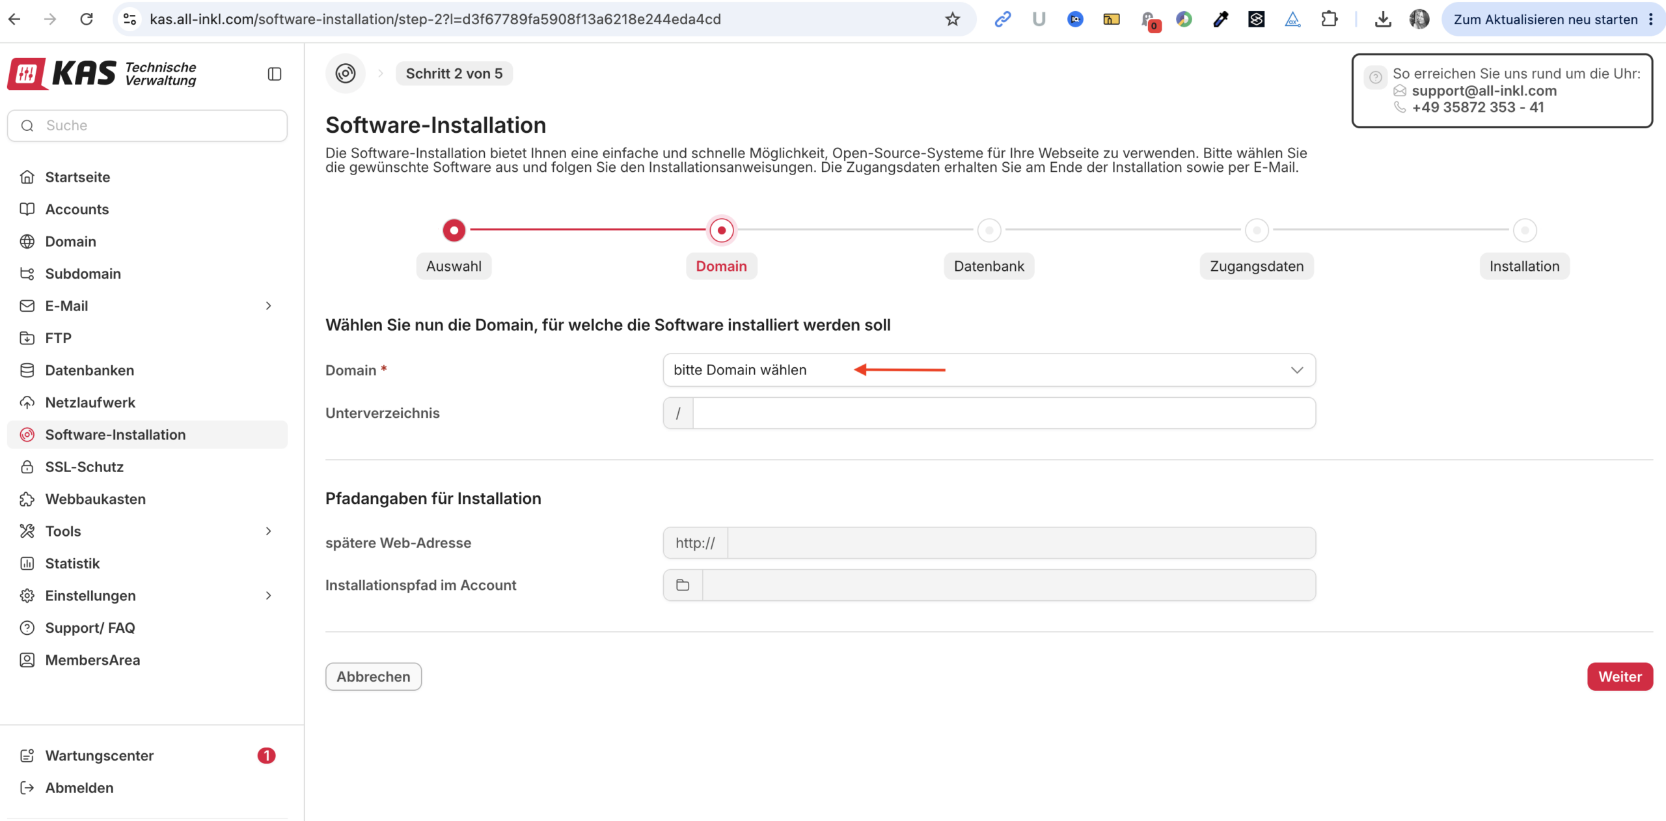Viewport: 1666px width, 821px height.
Task: Open Webbaukasten in the sidebar
Action: (147, 499)
